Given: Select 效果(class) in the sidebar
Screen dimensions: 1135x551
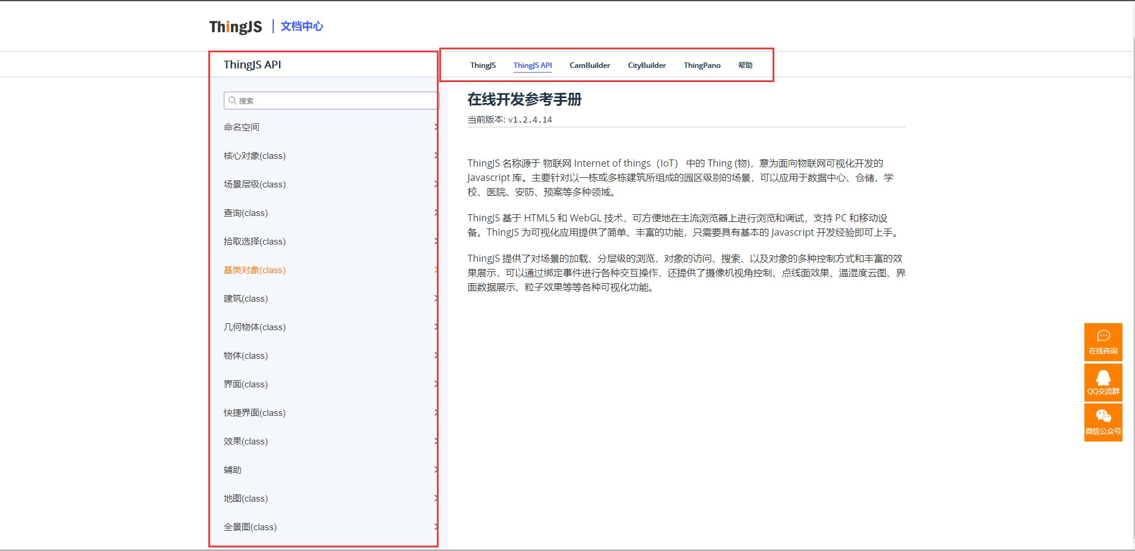Looking at the screenshot, I should point(246,442).
